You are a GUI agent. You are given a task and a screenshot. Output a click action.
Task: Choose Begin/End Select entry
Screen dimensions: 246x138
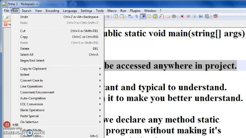(57, 61)
